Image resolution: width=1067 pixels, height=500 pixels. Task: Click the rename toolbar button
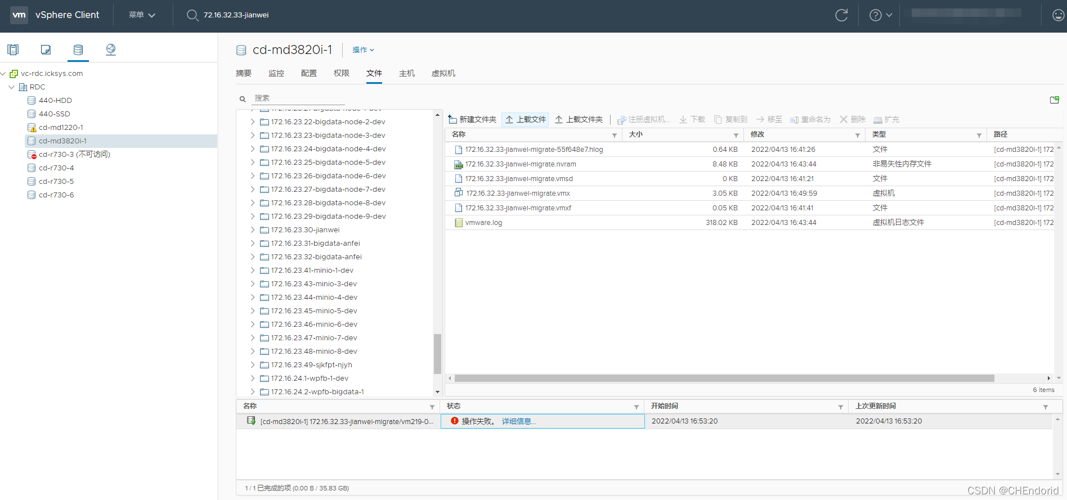810,119
